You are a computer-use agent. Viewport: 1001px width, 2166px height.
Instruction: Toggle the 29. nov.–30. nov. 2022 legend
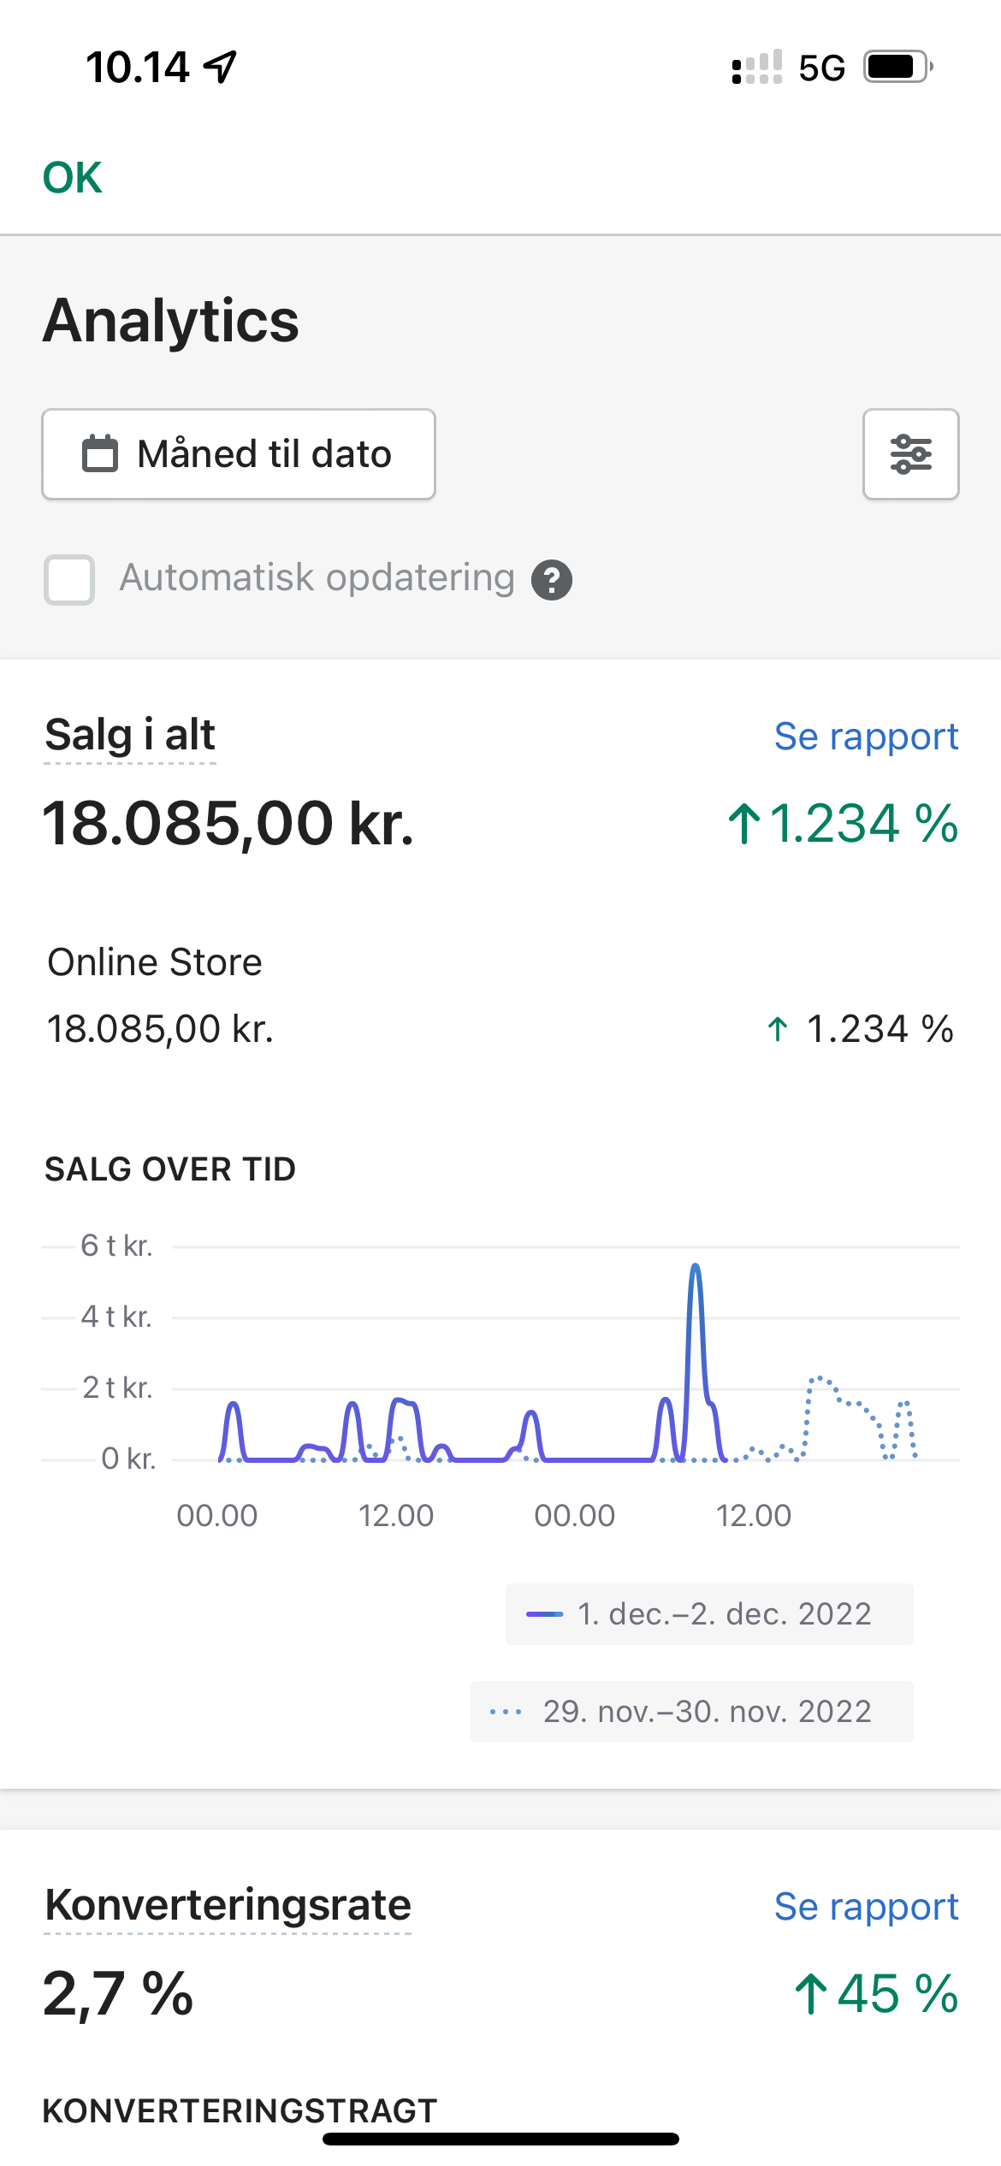(x=692, y=1712)
